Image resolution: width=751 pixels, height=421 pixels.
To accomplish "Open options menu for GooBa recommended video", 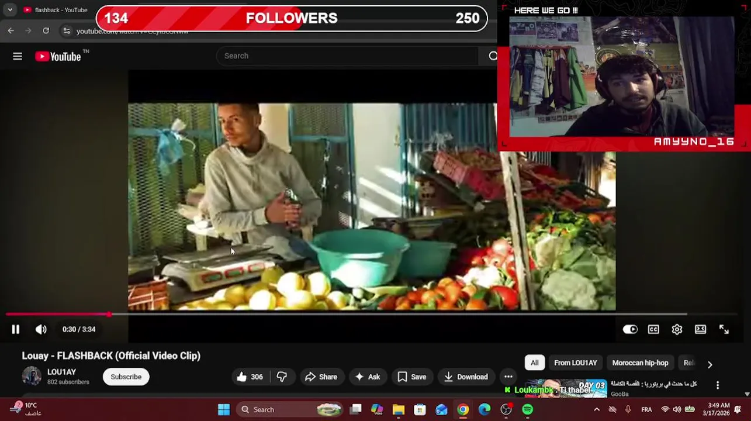I will click(718, 385).
